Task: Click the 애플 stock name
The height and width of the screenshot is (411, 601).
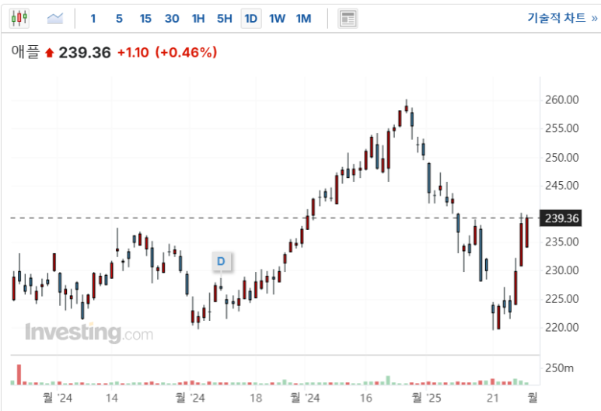Action: (x=26, y=52)
